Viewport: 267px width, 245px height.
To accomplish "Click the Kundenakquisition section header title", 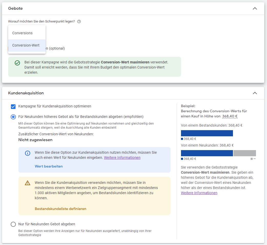I will click(26, 93).
